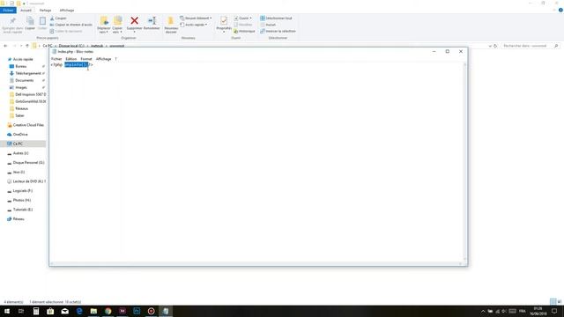
Task: Click the red X Supprimer icon
Action: 135,21
